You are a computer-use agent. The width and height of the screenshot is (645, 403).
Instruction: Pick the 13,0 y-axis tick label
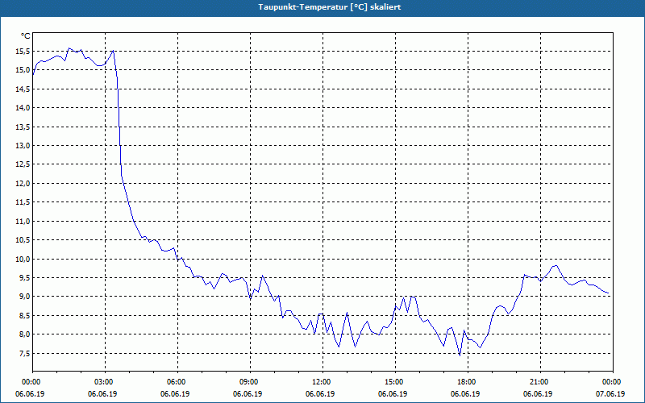click(23, 146)
